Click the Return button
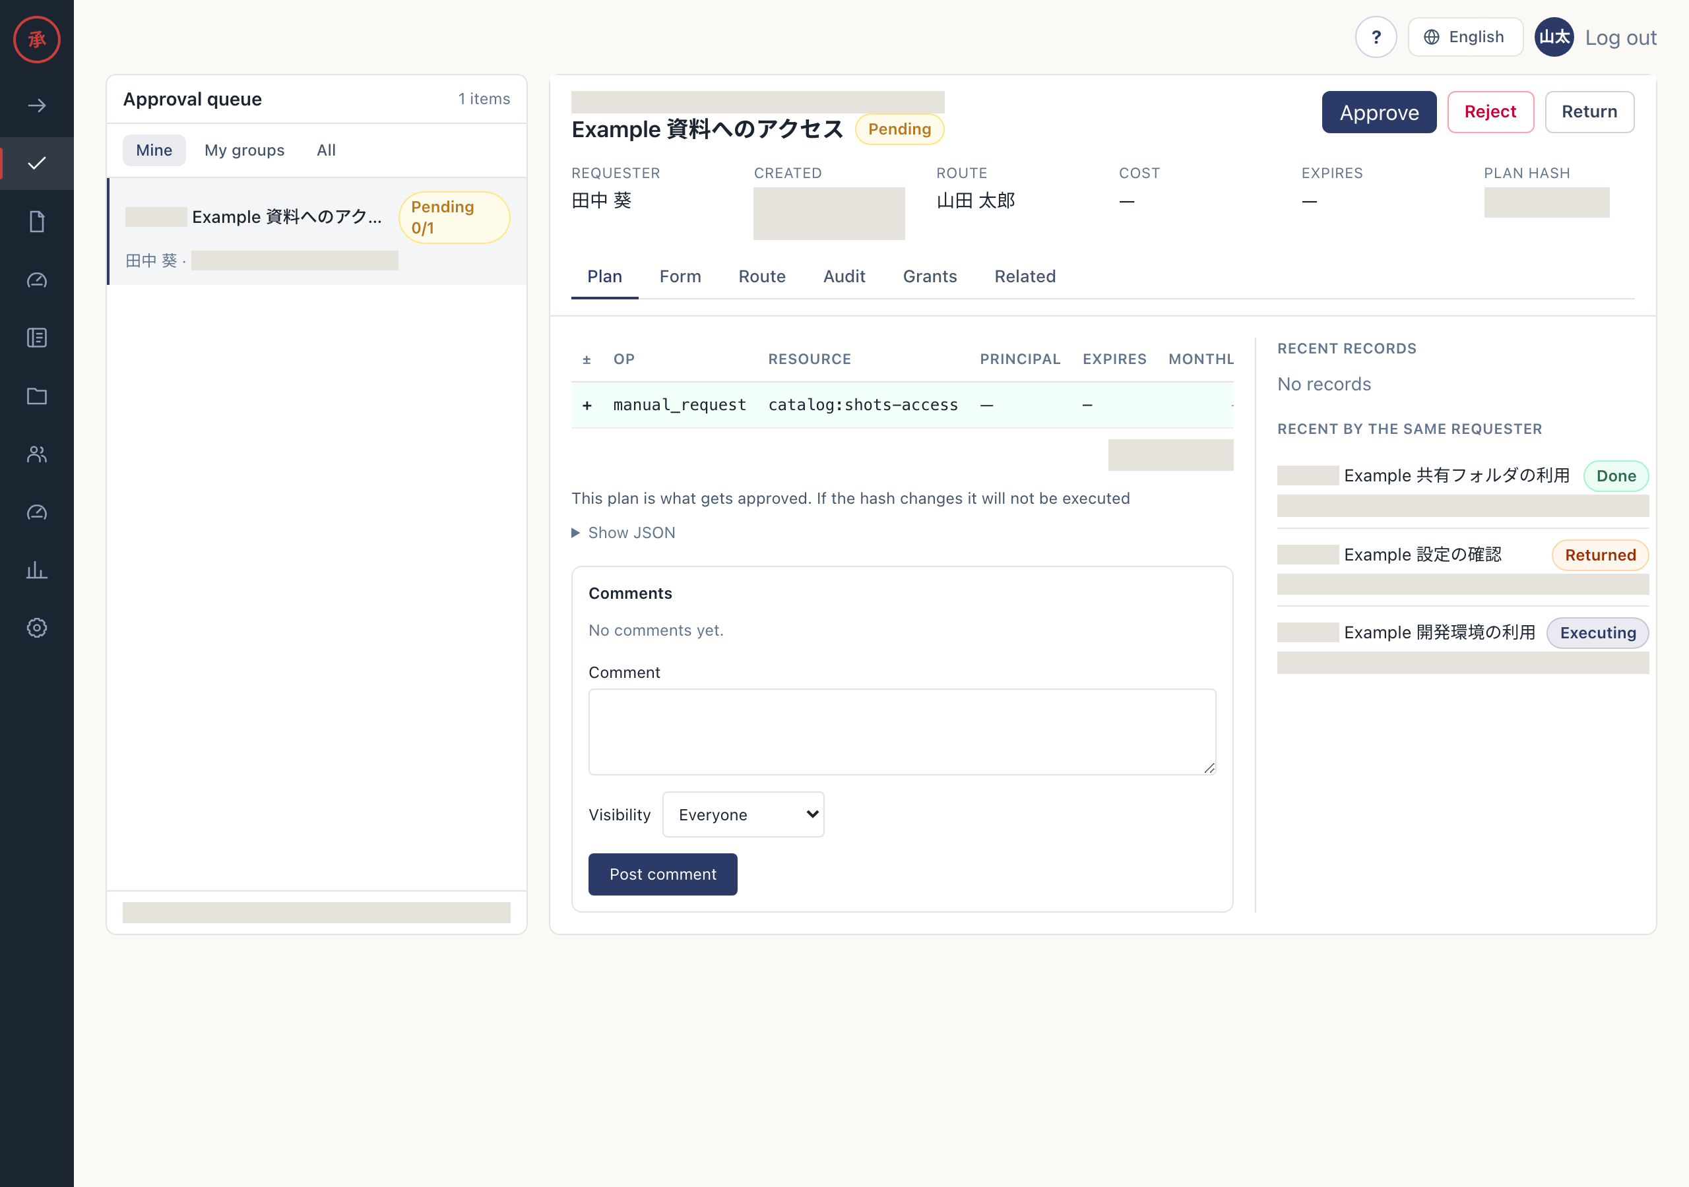The image size is (1689, 1187). coord(1589,112)
